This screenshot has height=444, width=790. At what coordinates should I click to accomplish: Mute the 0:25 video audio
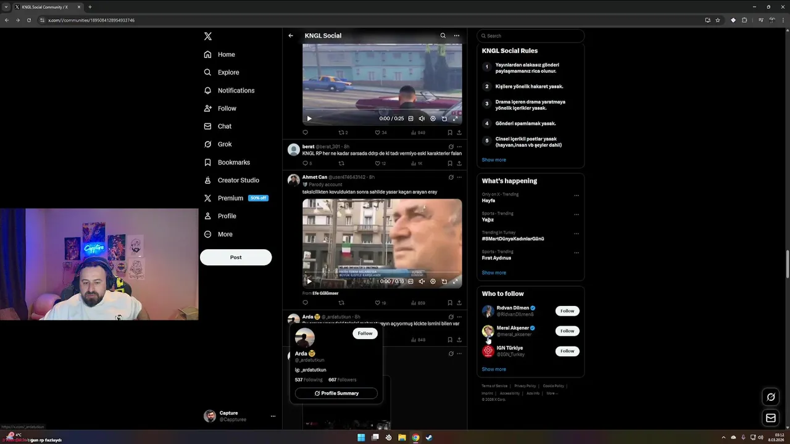pos(422,118)
